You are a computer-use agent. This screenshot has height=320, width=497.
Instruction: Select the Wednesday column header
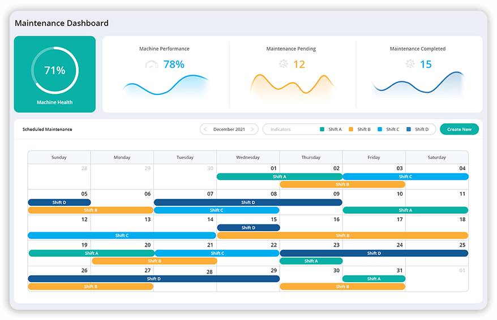248,157
